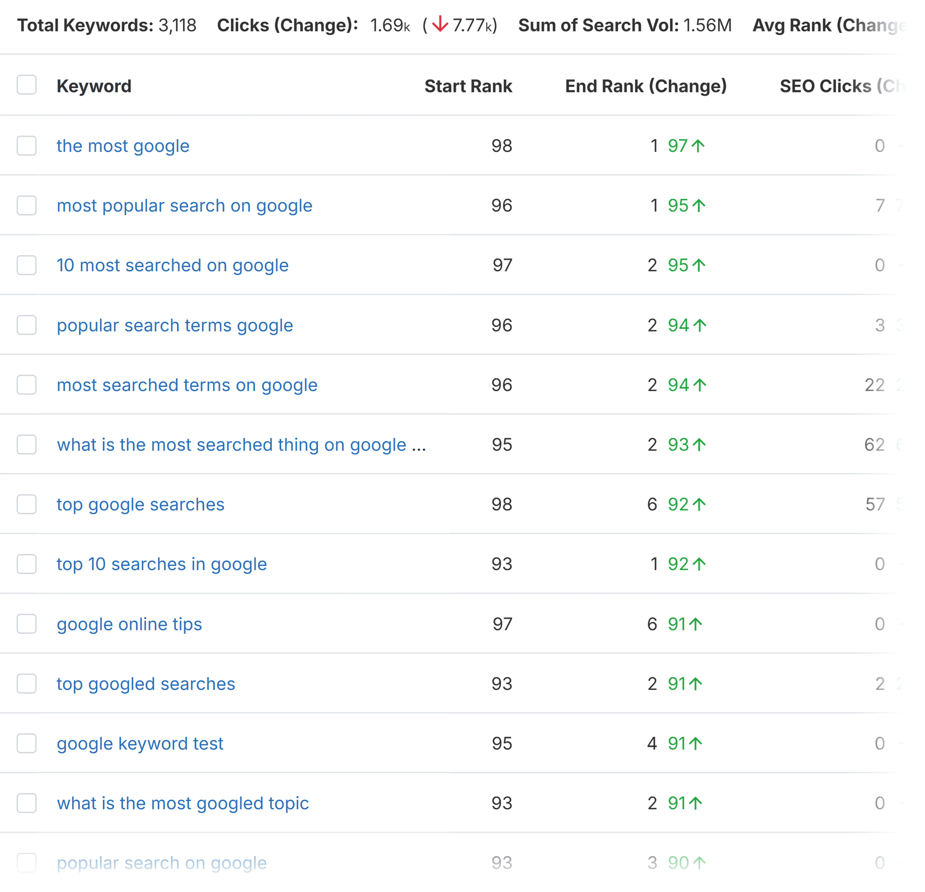The width and height of the screenshot is (925, 892).
Task: Open keyword 'most searched terms on google'
Action: coord(187,385)
